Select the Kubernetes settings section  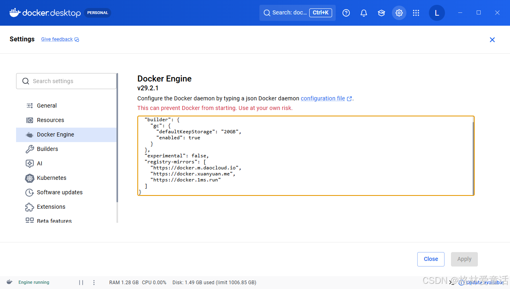point(66,178)
